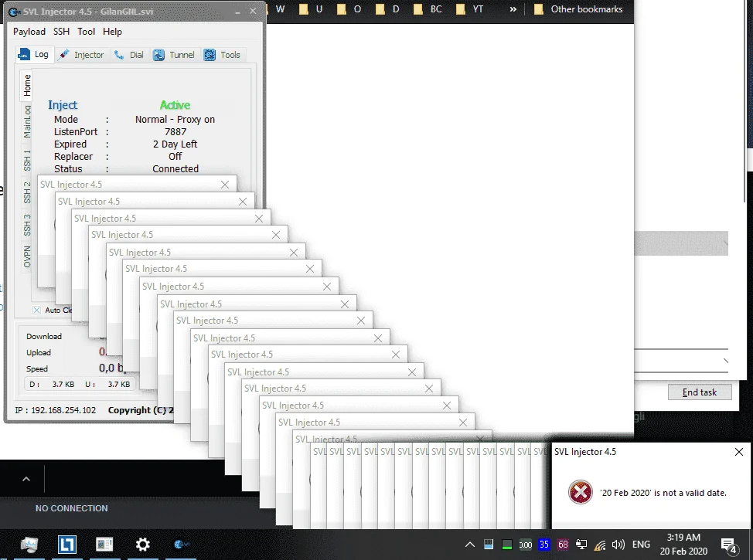
Task: Switch to the Injector tab
Action: coord(82,55)
